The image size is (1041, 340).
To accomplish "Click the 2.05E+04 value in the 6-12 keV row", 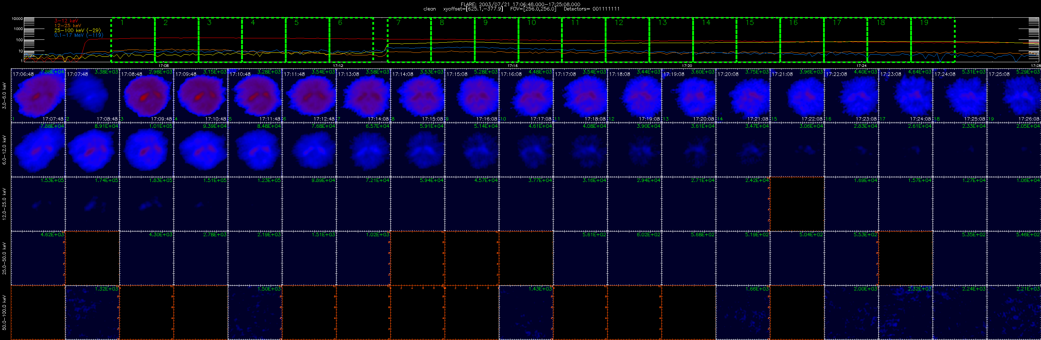I will [x=1028, y=126].
